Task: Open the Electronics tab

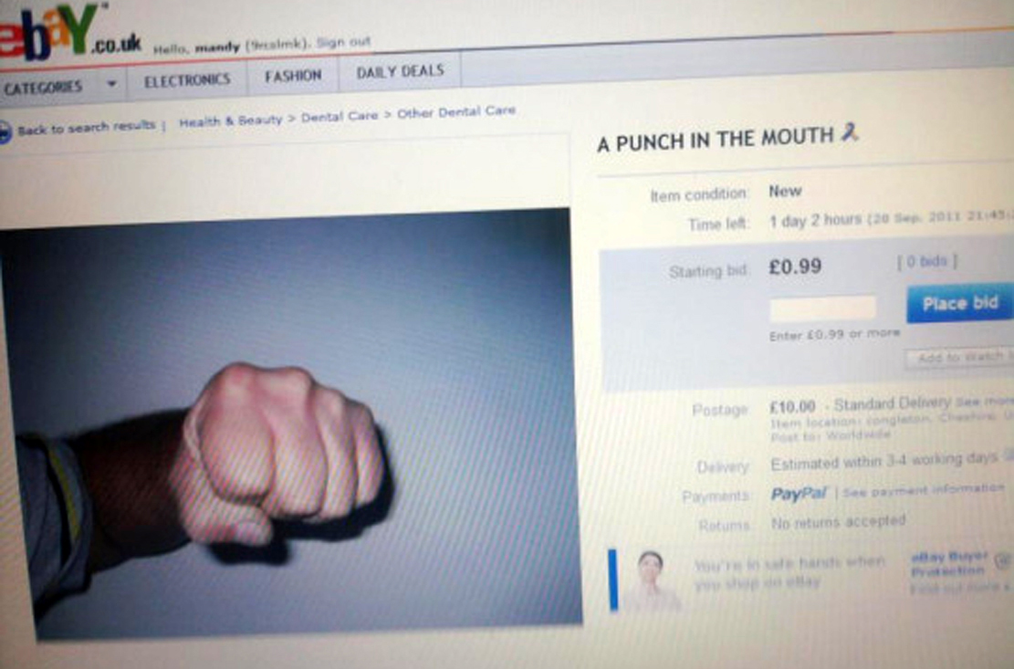Action: click(x=187, y=81)
